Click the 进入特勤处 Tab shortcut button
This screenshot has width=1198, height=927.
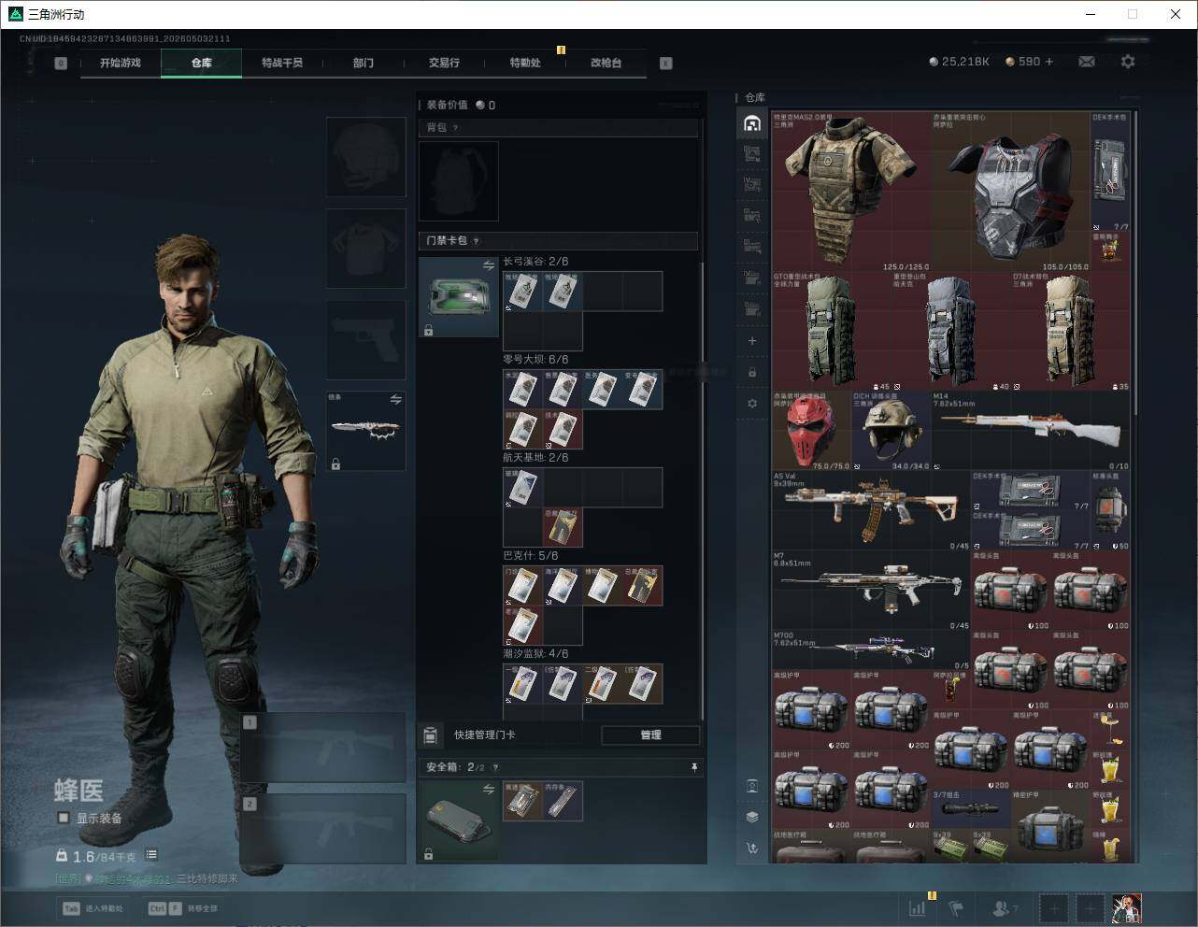[x=93, y=908]
